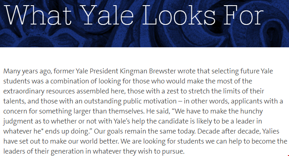The height and width of the screenshot is (156, 289).
Task: Click the "What Yale Looks For" heading
Action: pos(134,15)
